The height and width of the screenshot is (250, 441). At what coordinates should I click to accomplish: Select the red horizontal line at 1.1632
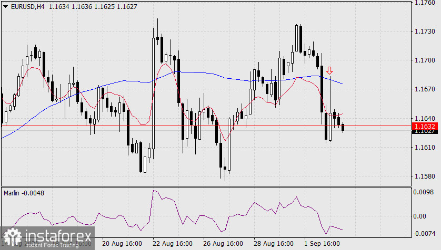tap(206, 126)
